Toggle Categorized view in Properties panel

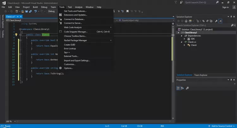coord(179,88)
